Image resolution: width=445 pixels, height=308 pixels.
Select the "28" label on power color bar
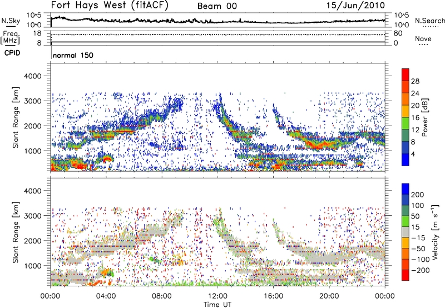[x=415, y=81]
